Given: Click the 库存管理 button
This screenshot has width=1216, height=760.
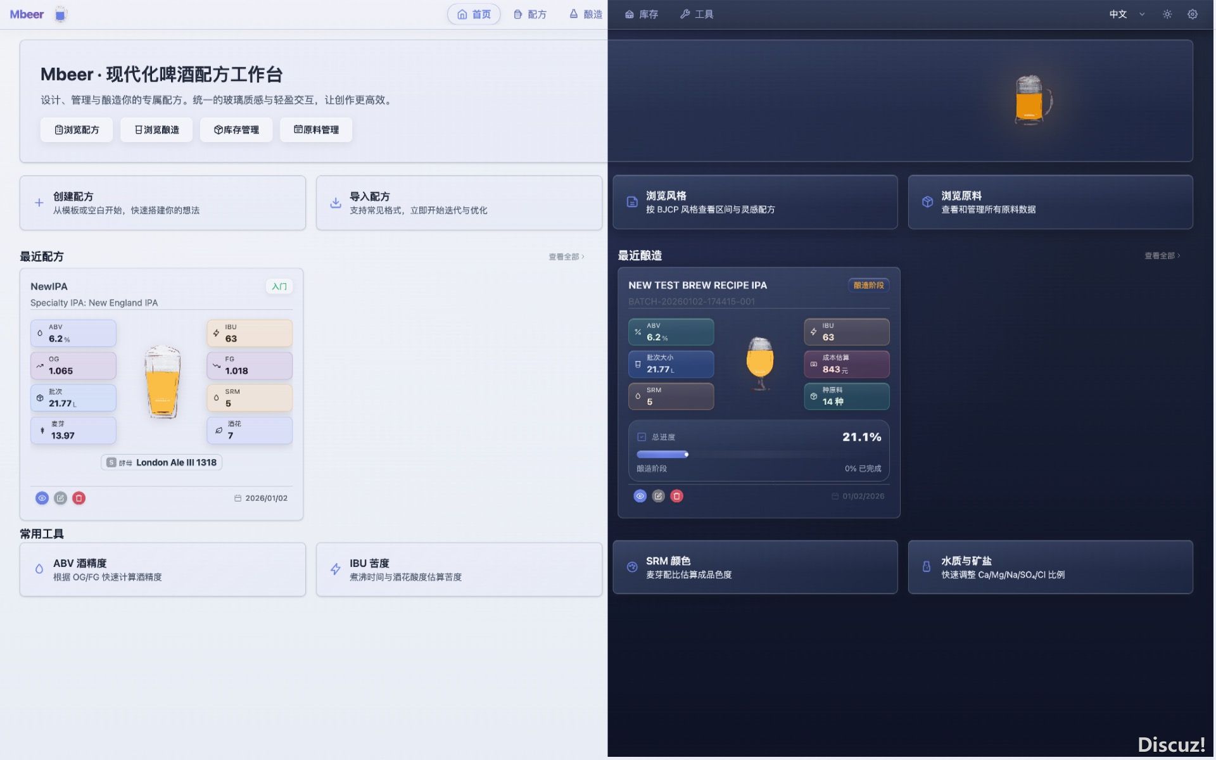Looking at the screenshot, I should point(236,130).
